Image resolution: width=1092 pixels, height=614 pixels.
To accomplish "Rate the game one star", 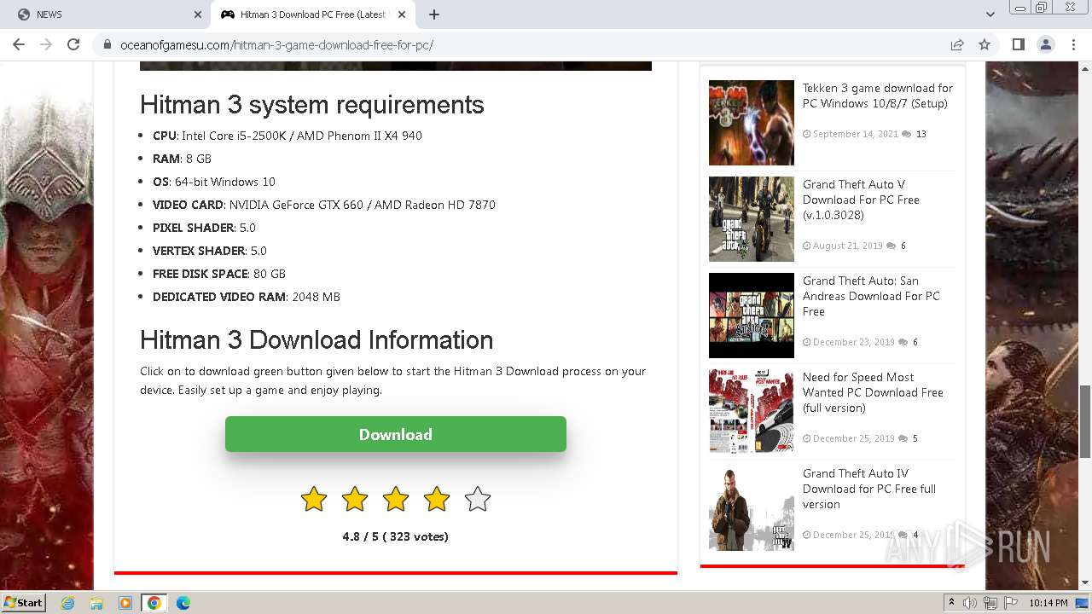I will 314,499.
